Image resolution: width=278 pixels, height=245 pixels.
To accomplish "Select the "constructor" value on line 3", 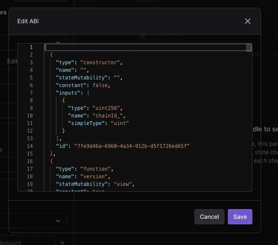I will 100,63.
